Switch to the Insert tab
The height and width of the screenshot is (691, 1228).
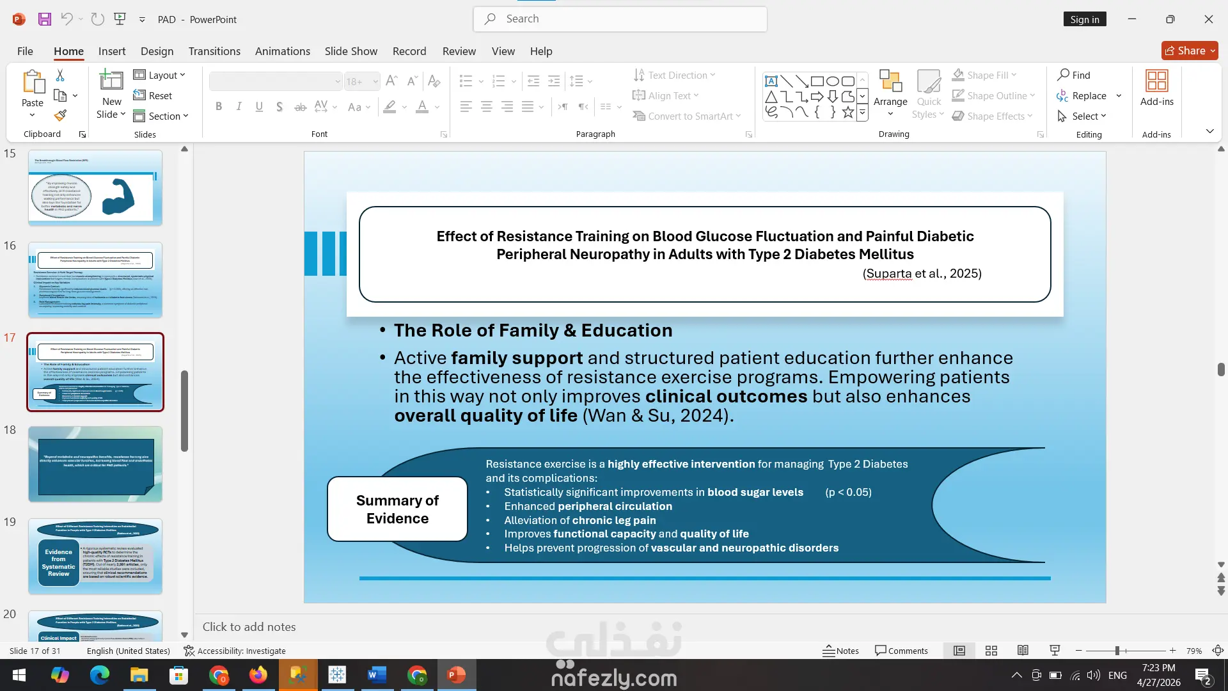112,51
